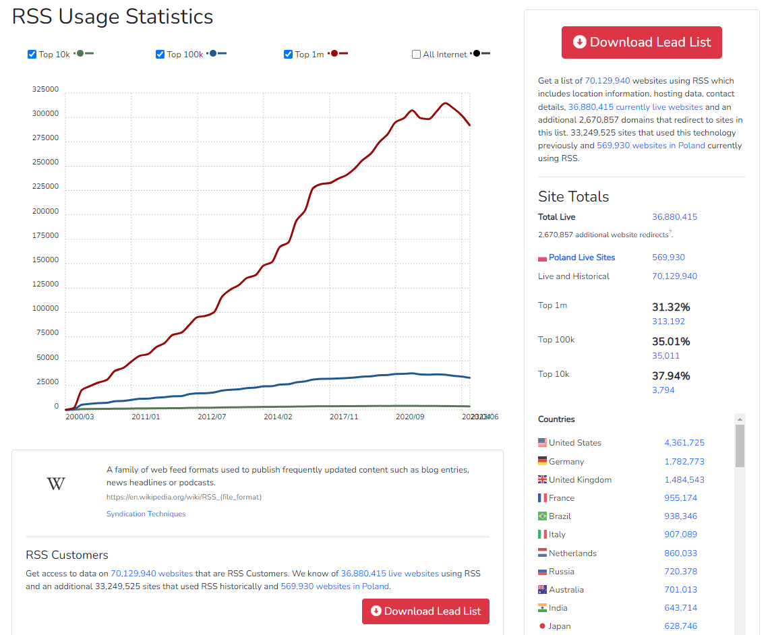The image size is (772, 635).
Task: Click the 36,880,415 Total Live link
Action: point(674,216)
